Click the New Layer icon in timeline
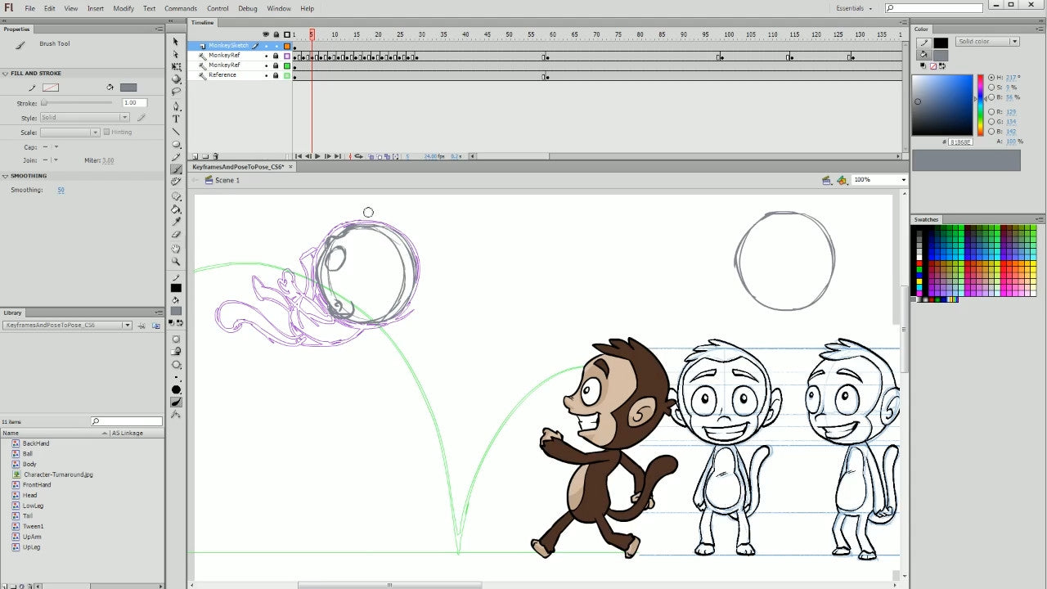1047x589 pixels. coord(195,156)
